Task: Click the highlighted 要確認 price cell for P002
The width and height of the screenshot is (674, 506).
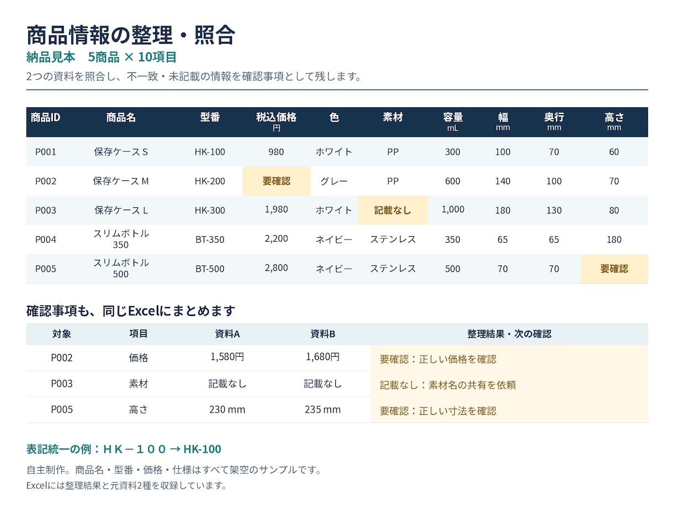Action: coord(276,181)
